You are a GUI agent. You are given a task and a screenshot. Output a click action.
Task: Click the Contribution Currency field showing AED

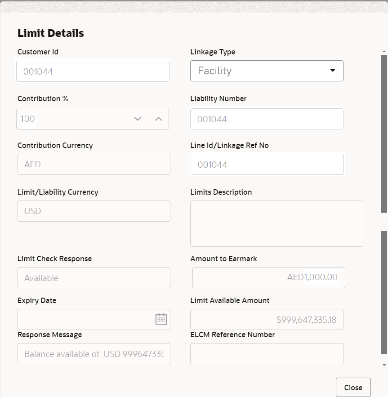pyautogui.click(x=94, y=164)
